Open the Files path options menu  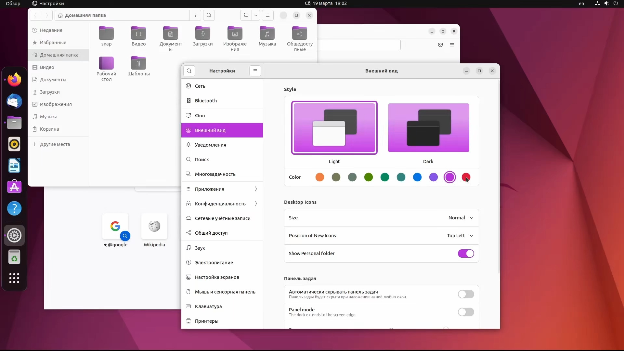pos(195,15)
